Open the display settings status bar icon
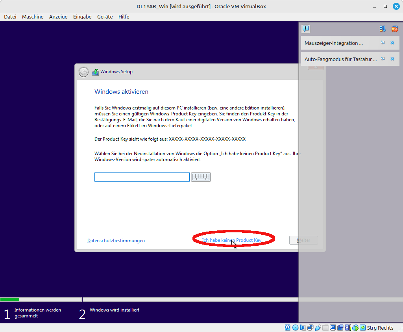 [x=333, y=328]
